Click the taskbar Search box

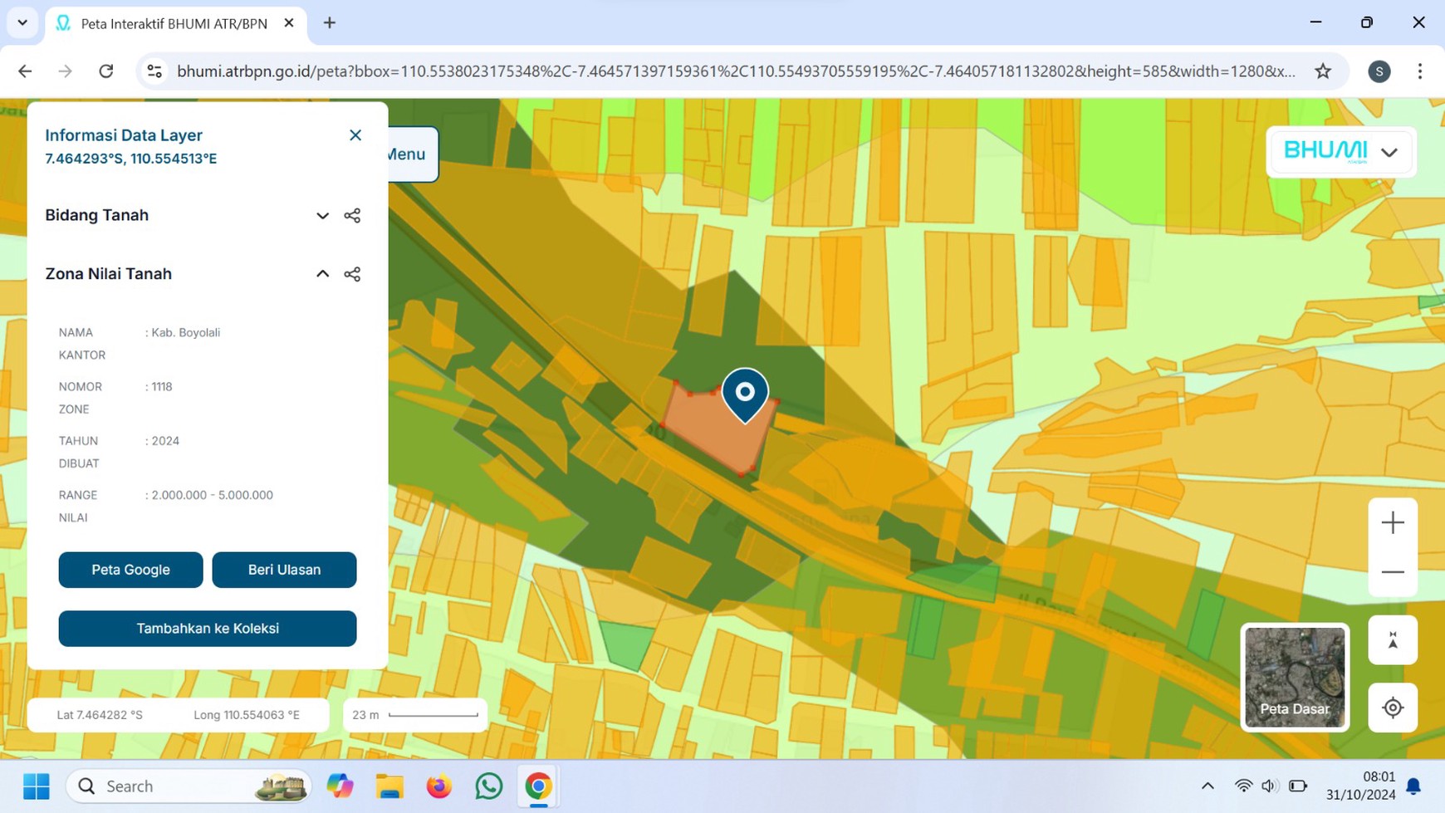[x=189, y=786]
